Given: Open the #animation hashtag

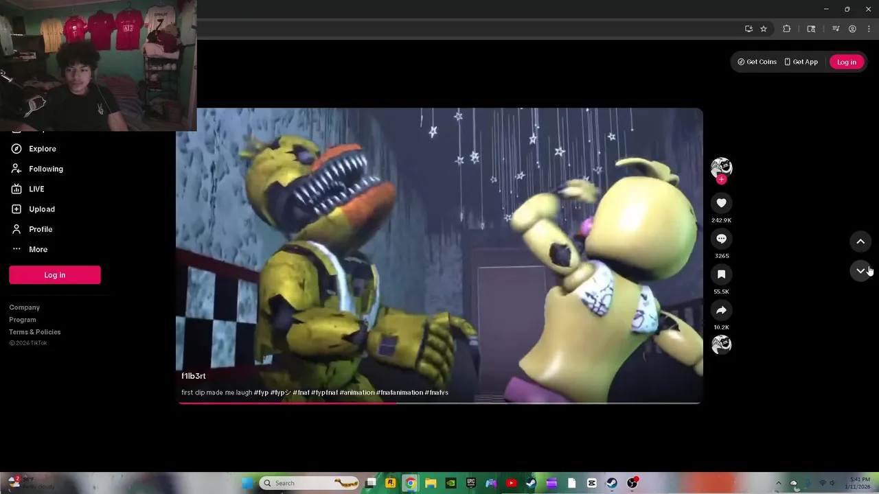Looking at the screenshot, I should point(357,392).
